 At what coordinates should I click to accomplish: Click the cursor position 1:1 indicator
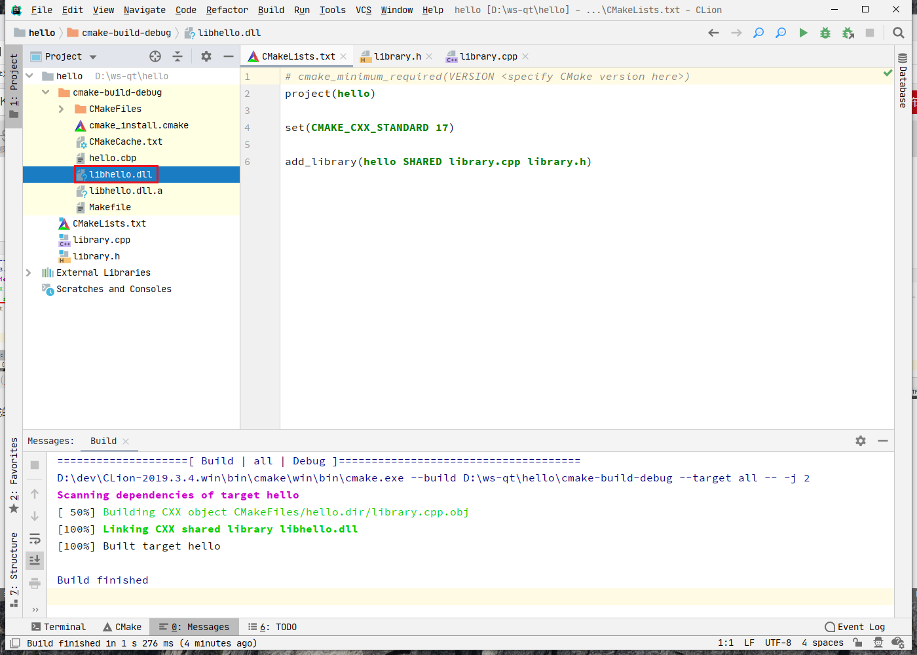click(x=726, y=643)
